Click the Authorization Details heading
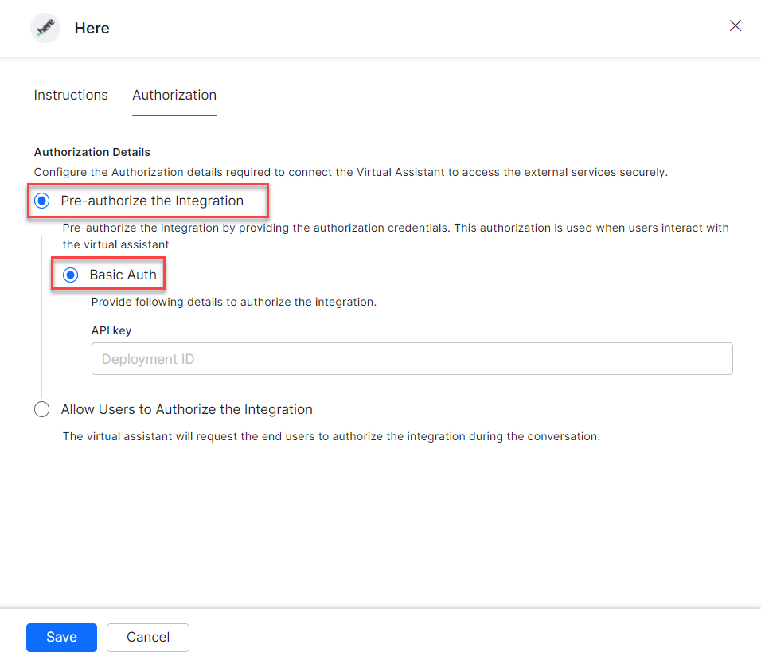Screen dimensions: 761x656 92,152
